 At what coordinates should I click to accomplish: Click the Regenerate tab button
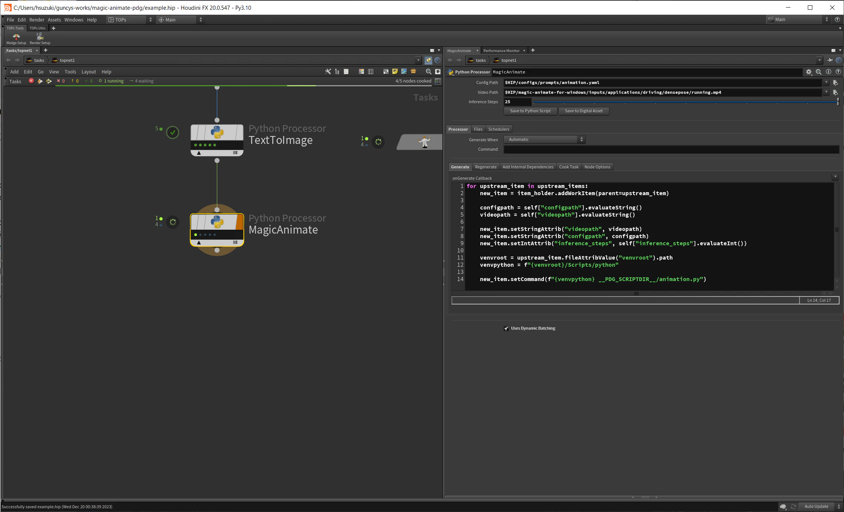[x=486, y=167]
